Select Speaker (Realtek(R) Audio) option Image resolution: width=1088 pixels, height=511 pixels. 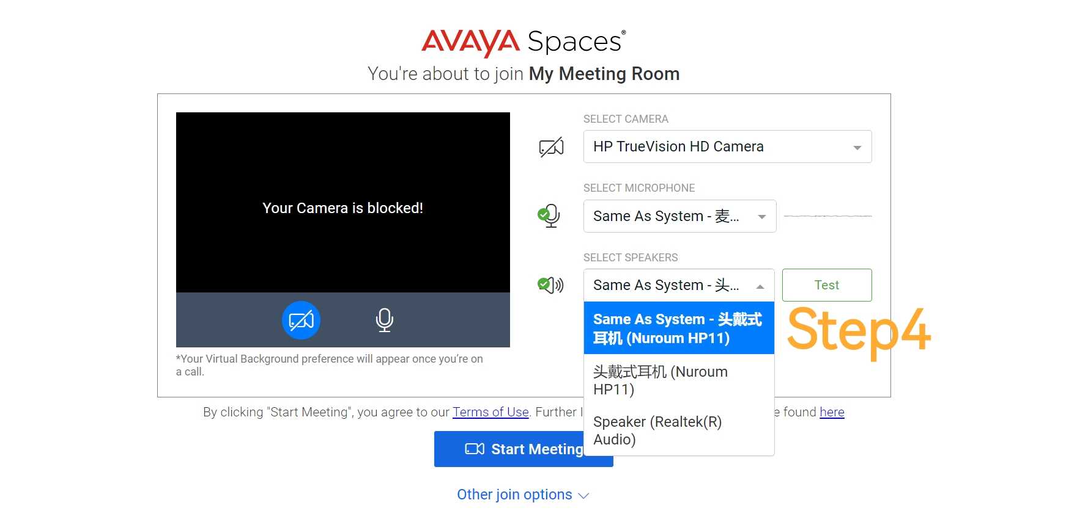(679, 430)
